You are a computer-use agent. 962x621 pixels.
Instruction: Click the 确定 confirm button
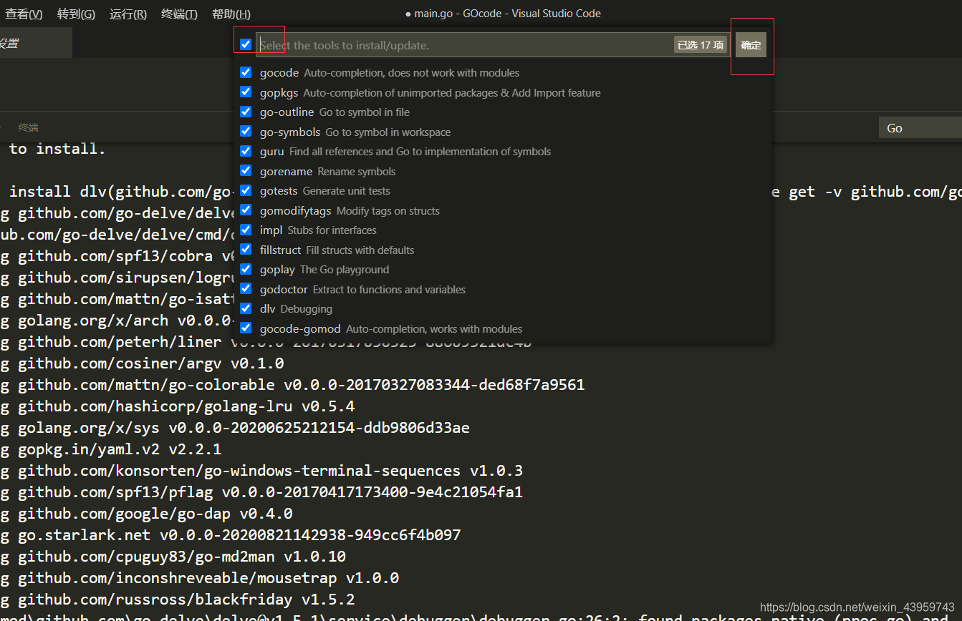[x=751, y=45]
